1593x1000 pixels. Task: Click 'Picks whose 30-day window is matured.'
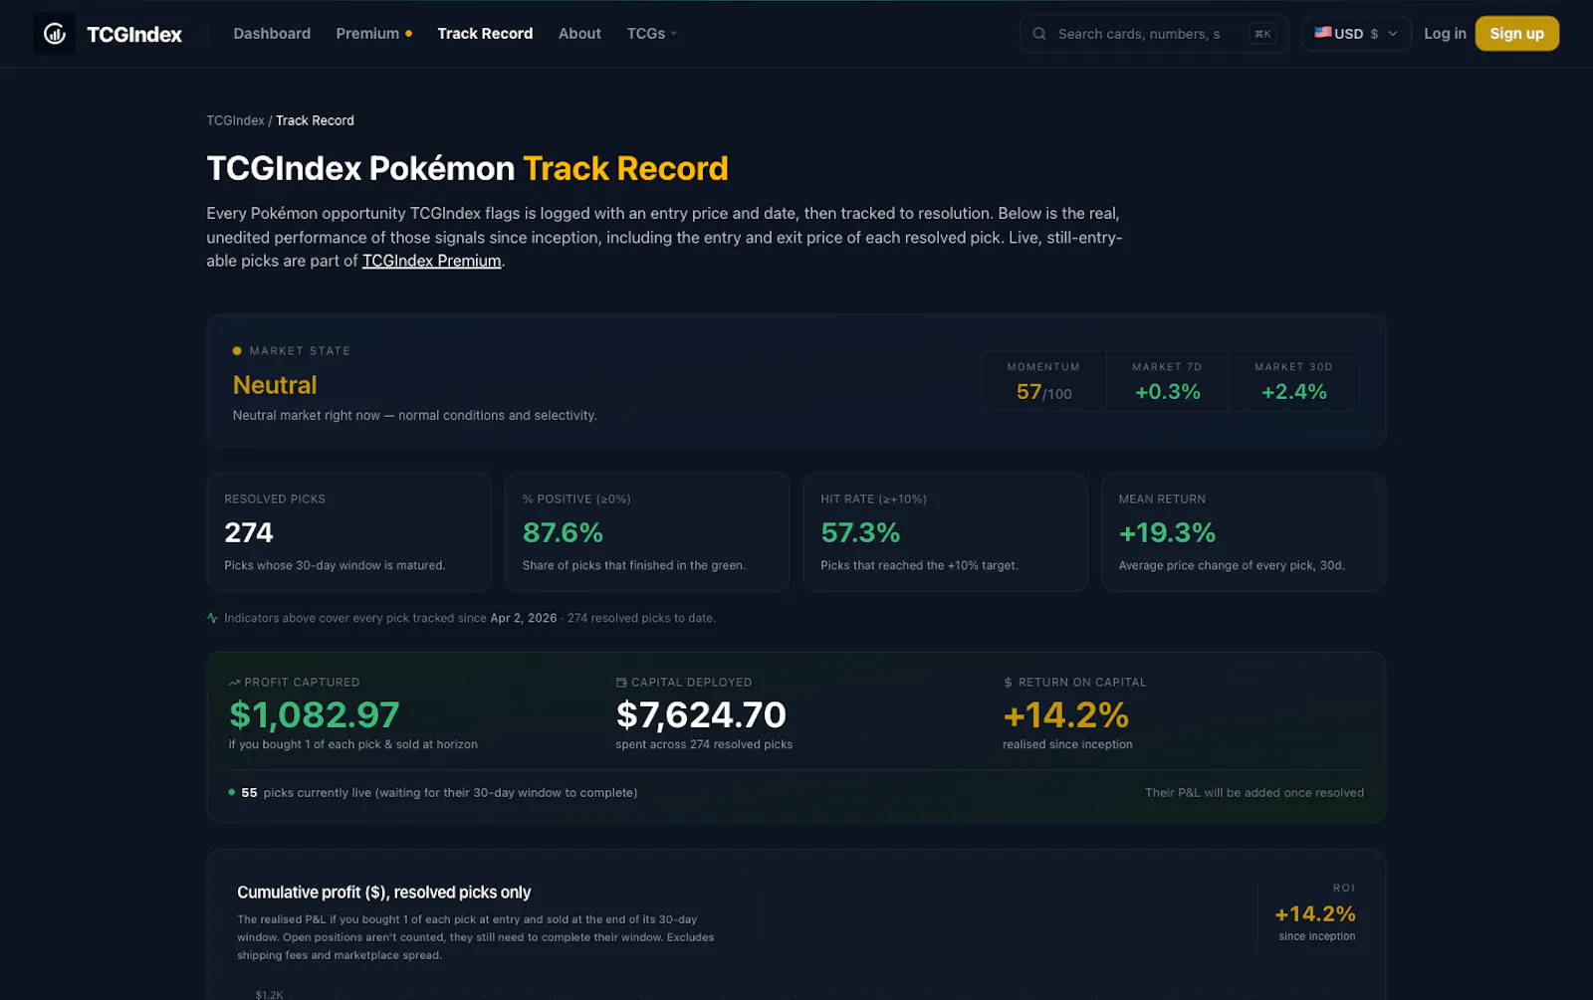point(335,565)
